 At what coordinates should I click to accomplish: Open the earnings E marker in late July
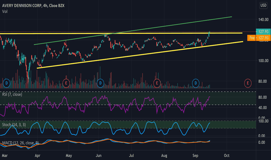(x=157, y=83)
